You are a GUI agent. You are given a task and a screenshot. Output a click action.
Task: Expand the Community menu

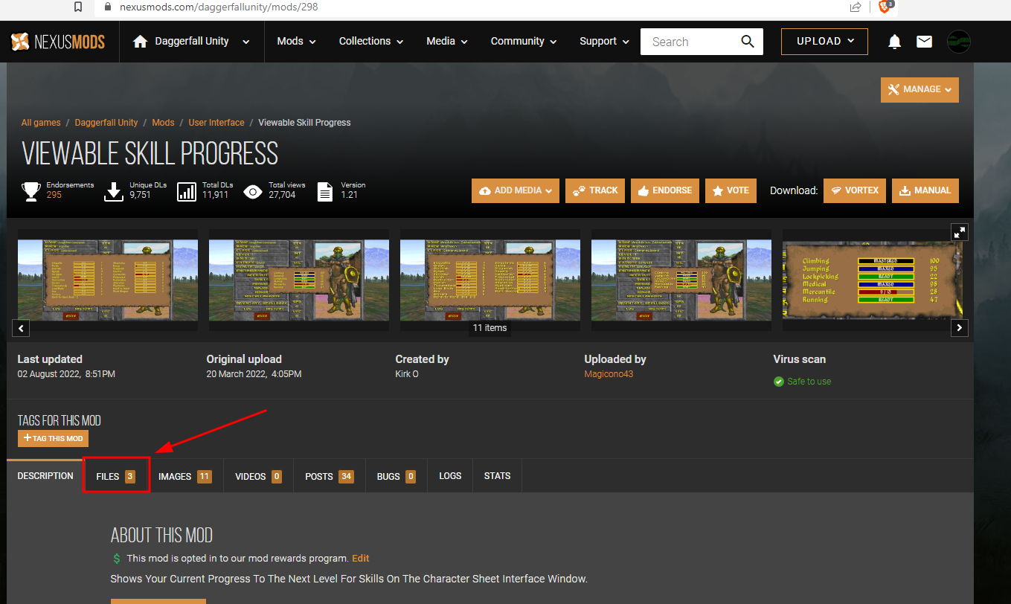(x=524, y=42)
